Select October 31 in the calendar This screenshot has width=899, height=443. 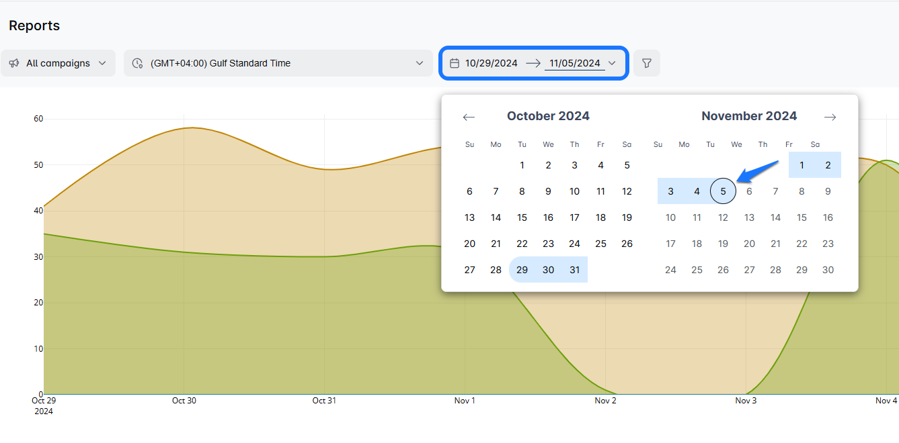pos(574,270)
